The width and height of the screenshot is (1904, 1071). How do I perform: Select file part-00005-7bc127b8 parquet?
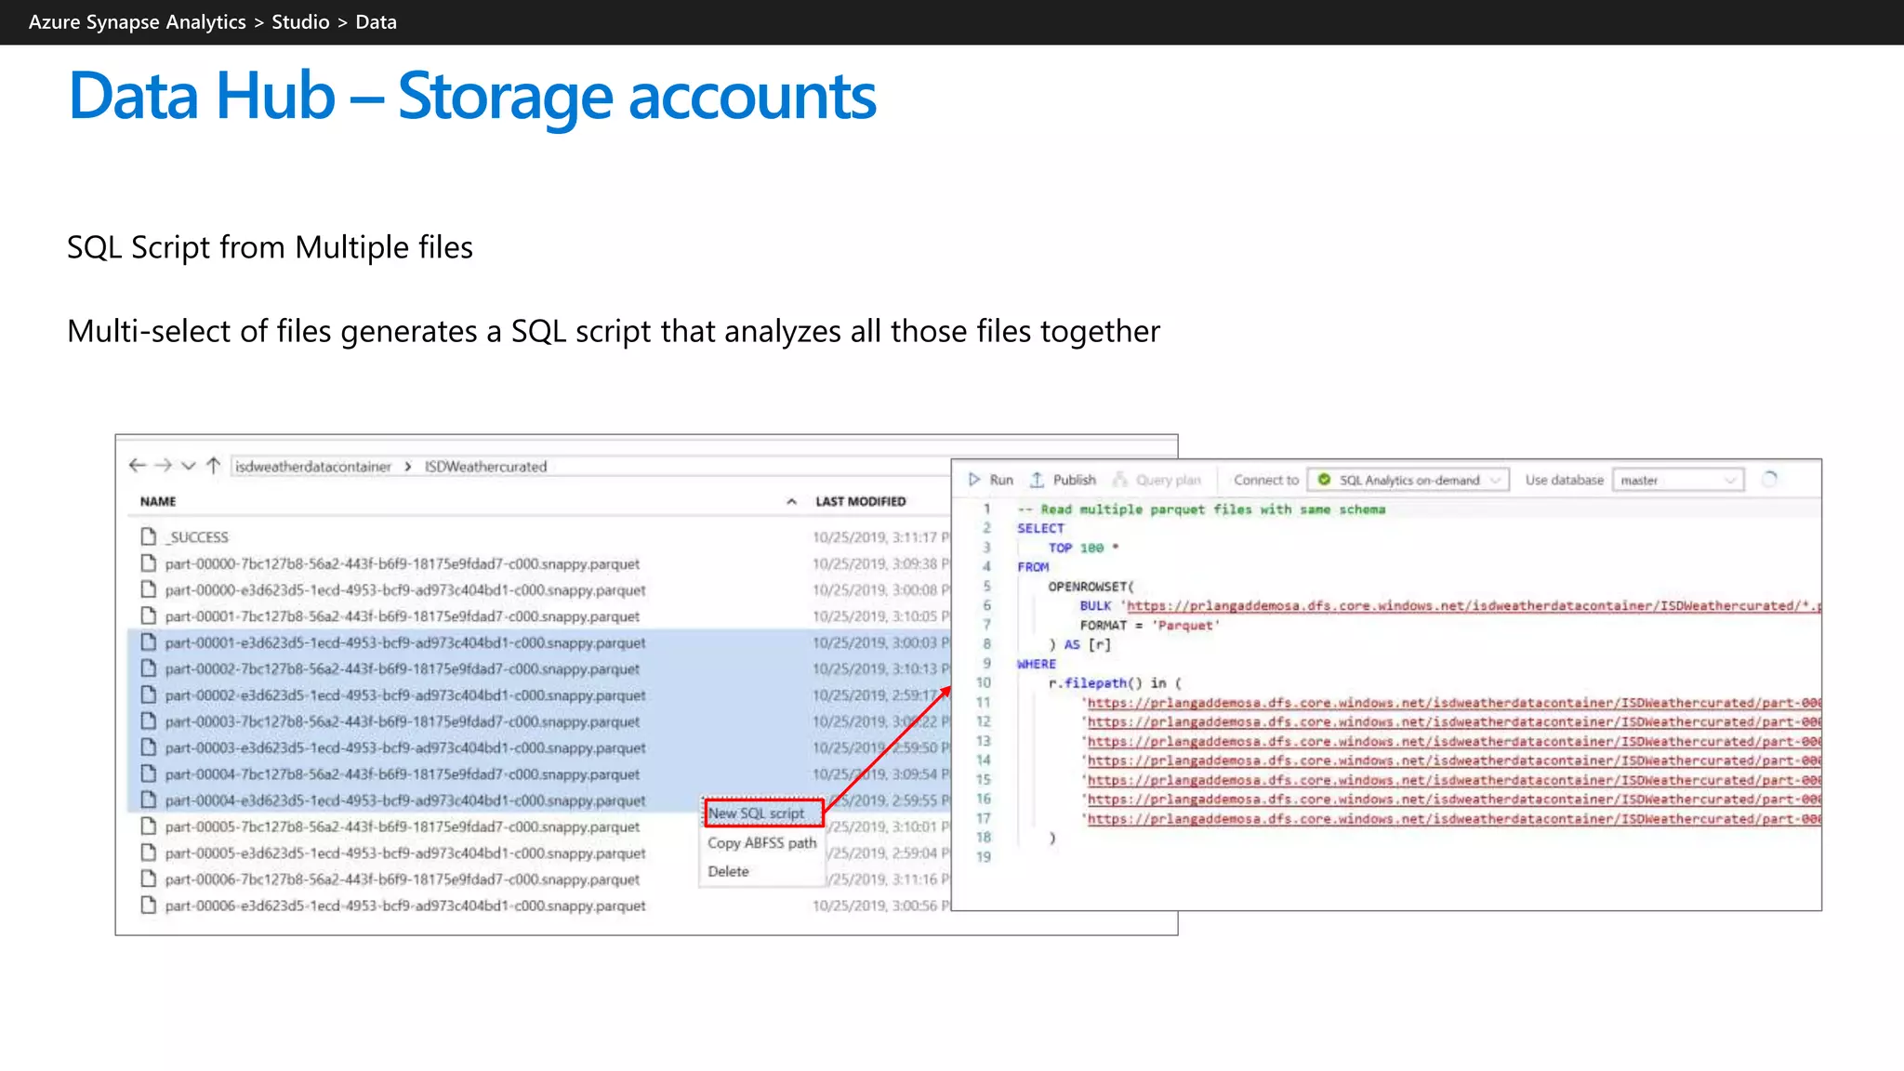pyautogui.click(x=403, y=827)
